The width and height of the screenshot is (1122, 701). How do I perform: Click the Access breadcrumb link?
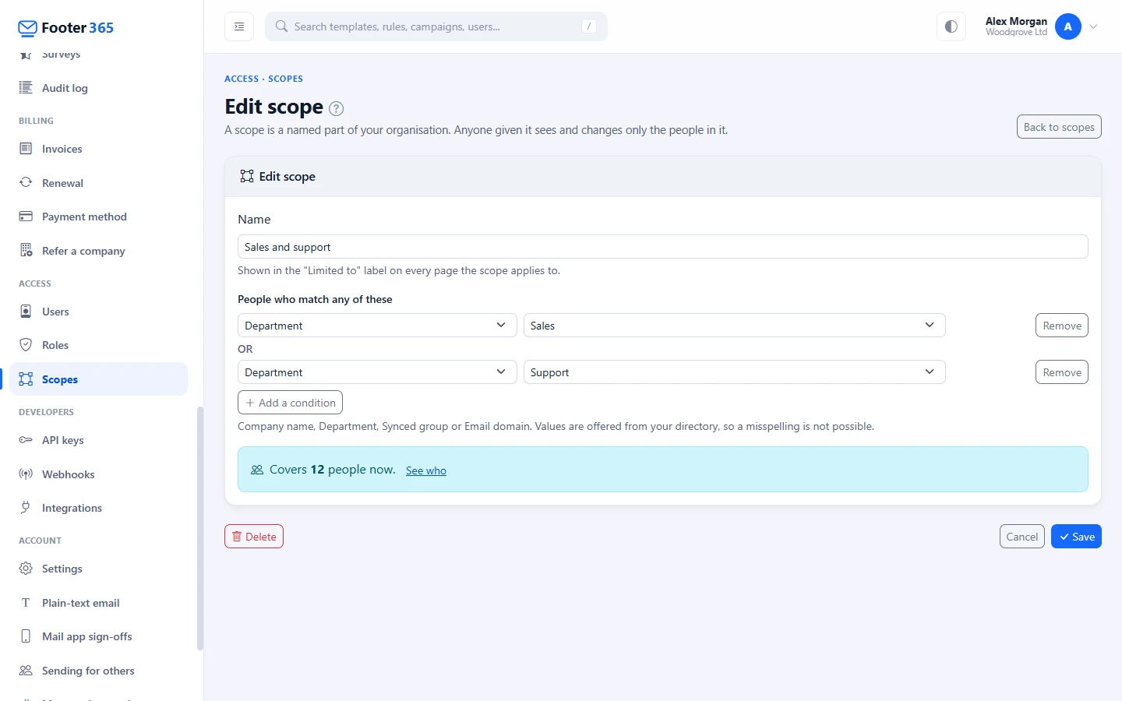[x=242, y=79]
